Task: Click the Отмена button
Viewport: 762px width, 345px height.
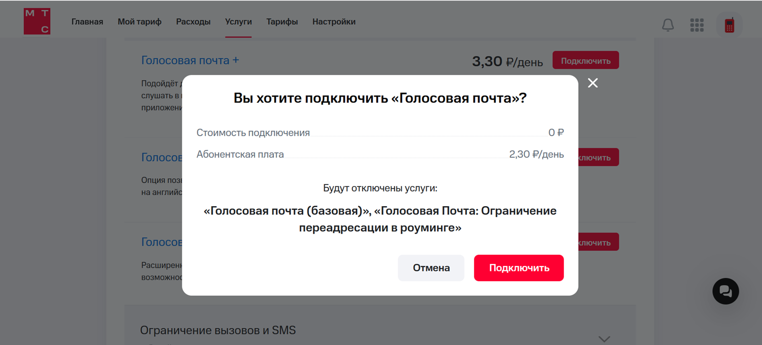Action: click(x=431, y=268)
